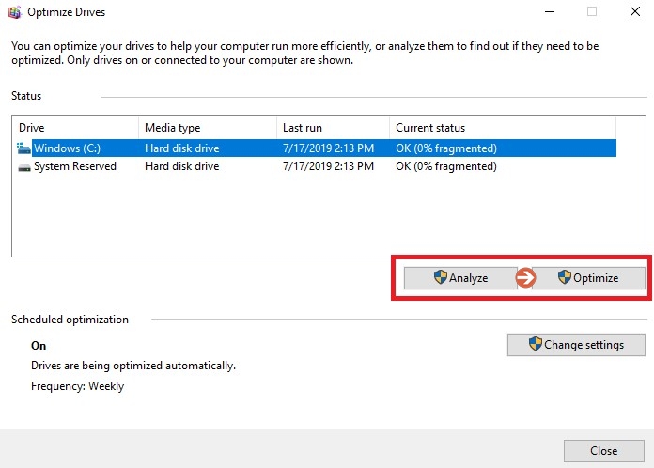The height and width of the screenshot is (468, 654).
Task: Click the System Reserved drive icon
Action: 23,166
